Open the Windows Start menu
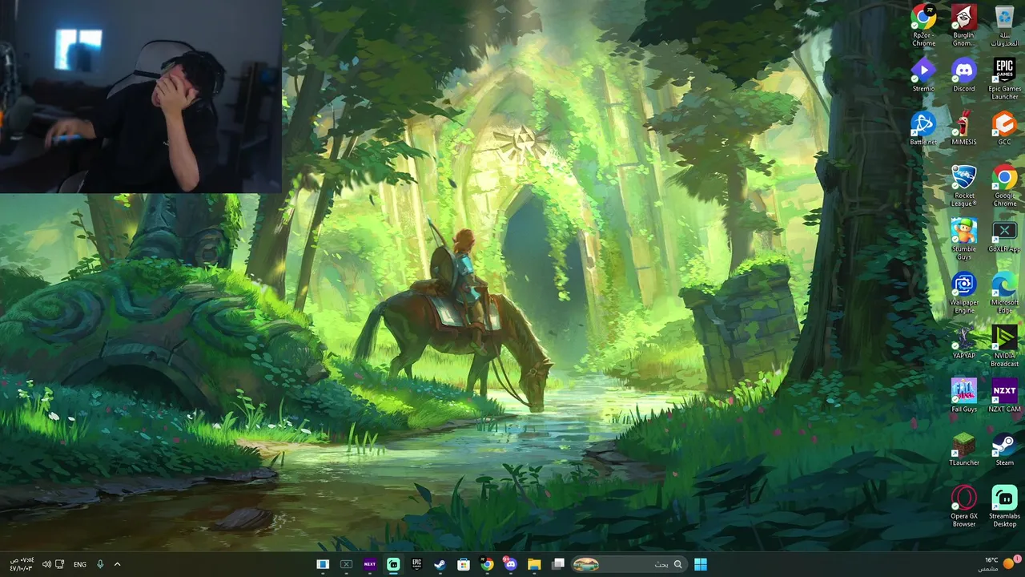The height and width of the screenshot is (577, 1025). pos(701,564)
